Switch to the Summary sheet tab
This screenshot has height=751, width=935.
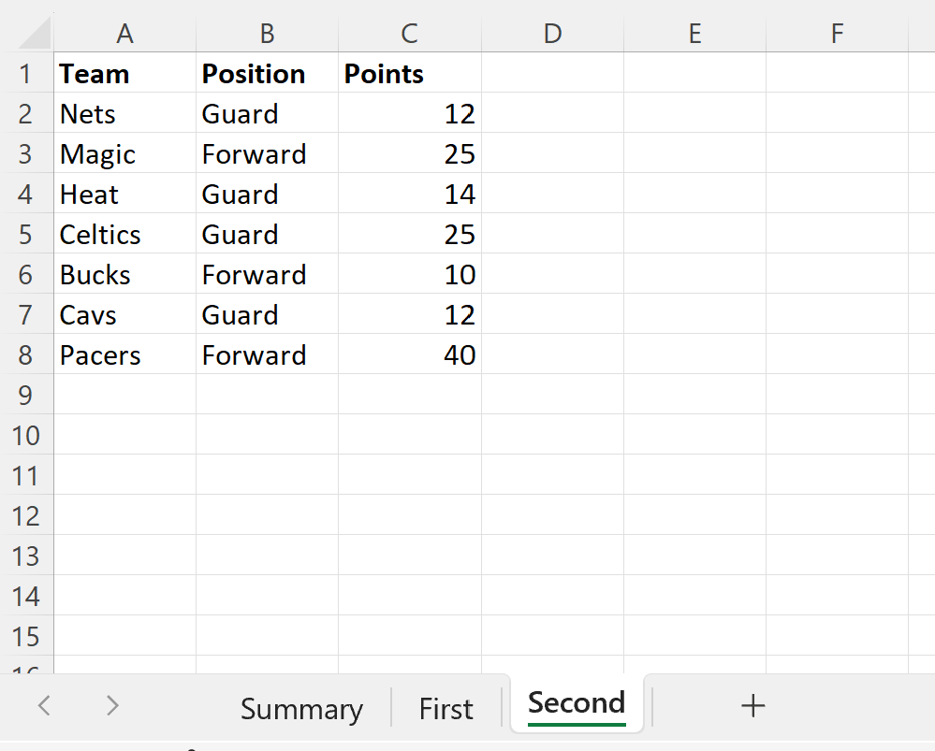(301, 710)
